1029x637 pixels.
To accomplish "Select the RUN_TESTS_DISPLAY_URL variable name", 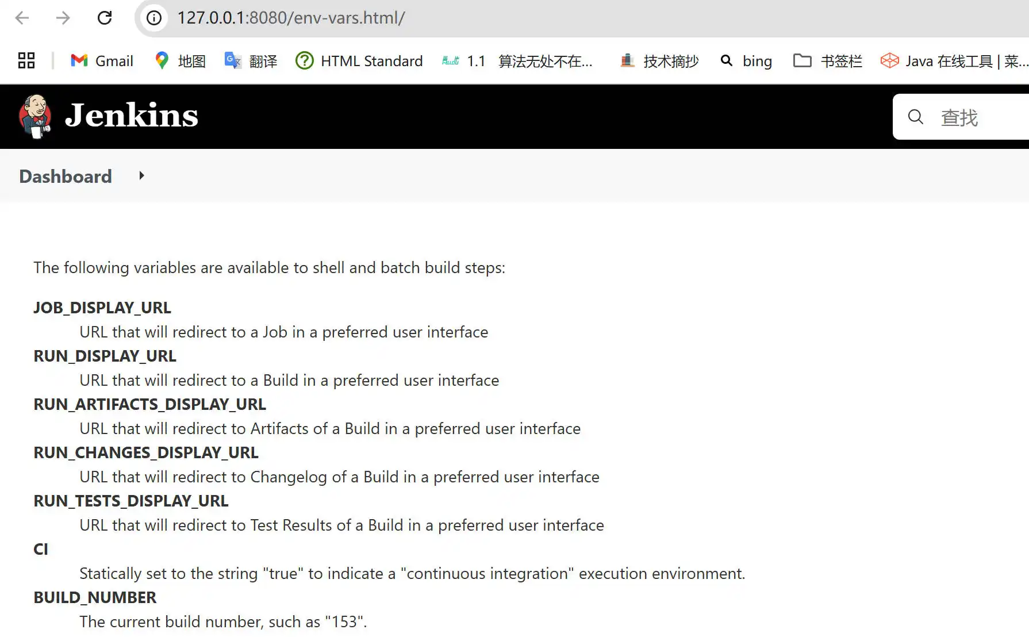I will 131,501.
